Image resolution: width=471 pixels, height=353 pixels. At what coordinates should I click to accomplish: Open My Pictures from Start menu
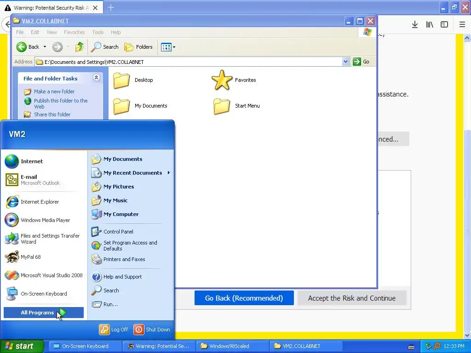(113, 187)
